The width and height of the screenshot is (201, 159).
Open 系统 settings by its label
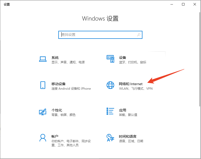pos(56,58)
